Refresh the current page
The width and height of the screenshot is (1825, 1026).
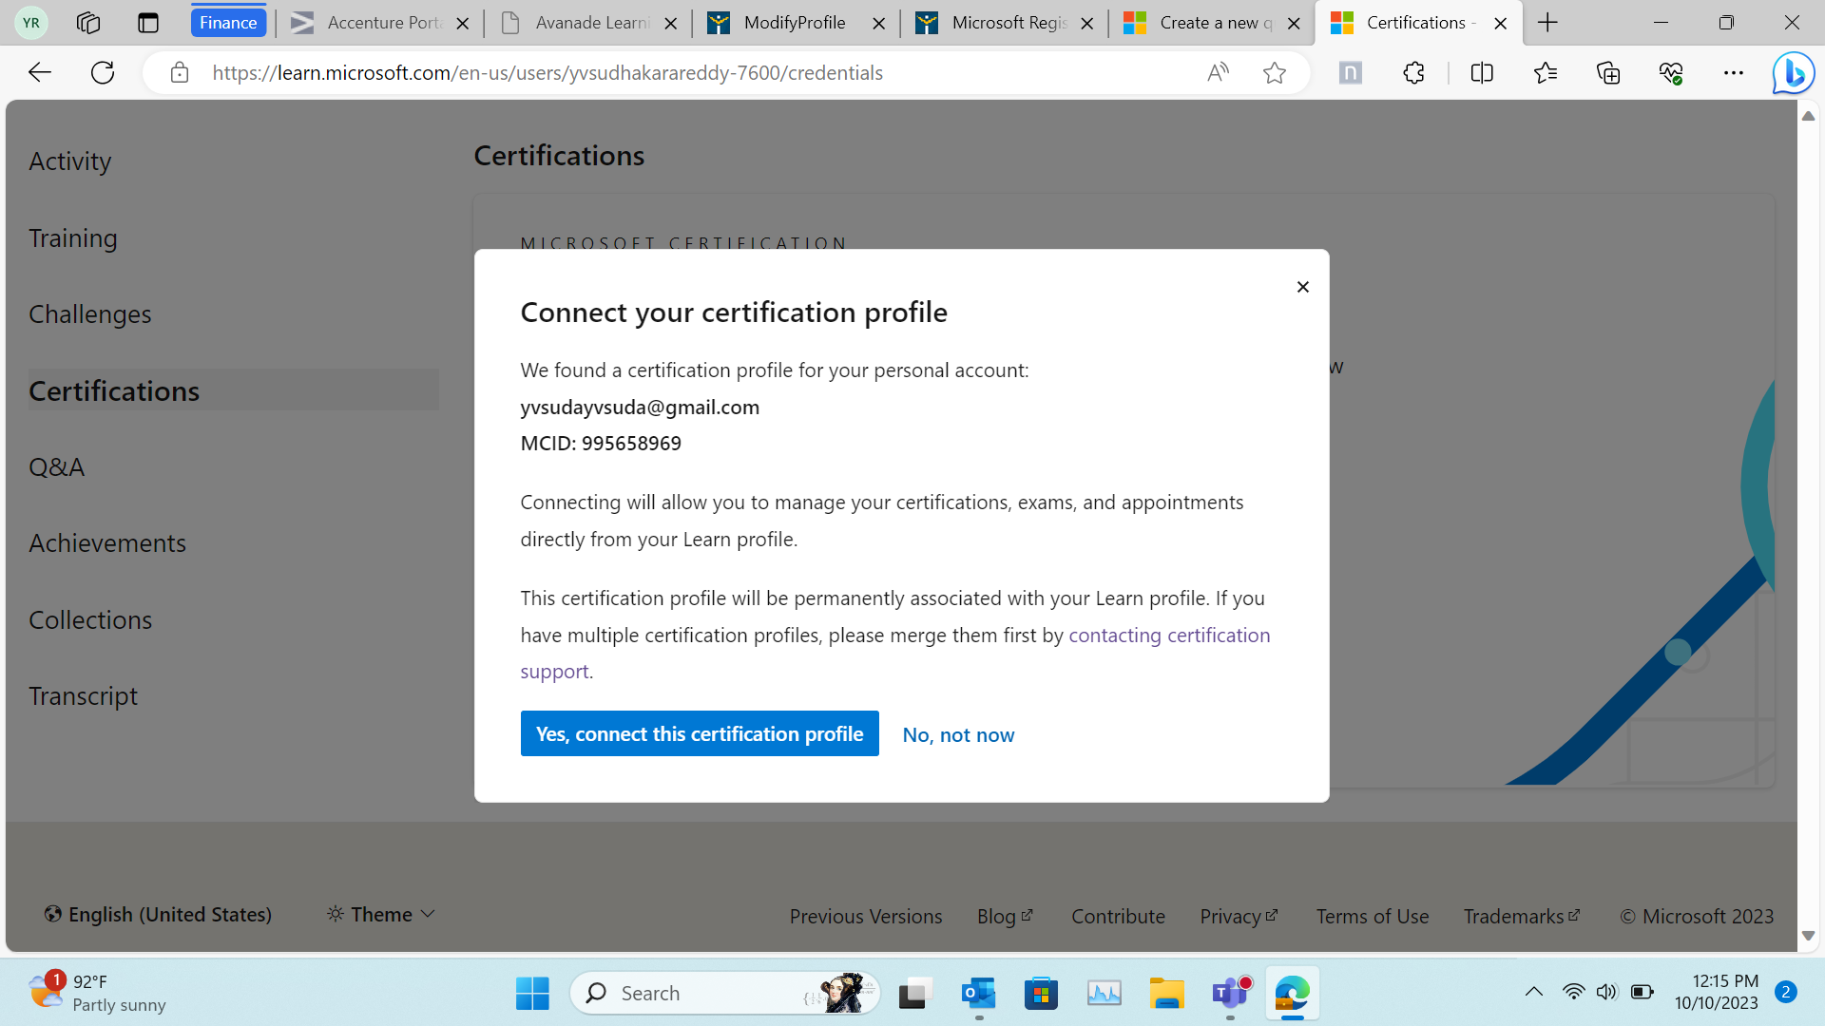coord(103,73)
